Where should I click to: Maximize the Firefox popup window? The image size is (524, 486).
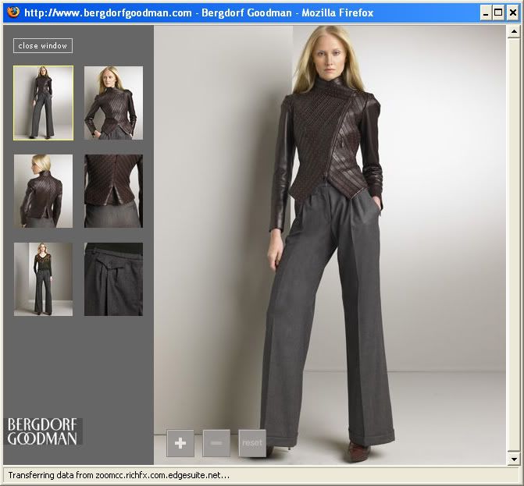click(x=498, y=12)
